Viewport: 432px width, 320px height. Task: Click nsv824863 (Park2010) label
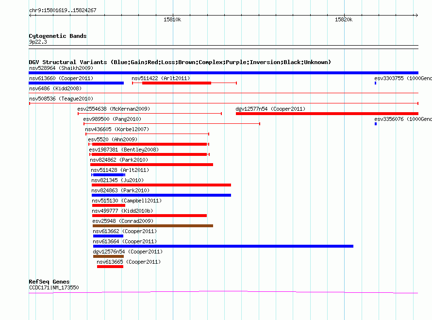click(x=120, y=190)
